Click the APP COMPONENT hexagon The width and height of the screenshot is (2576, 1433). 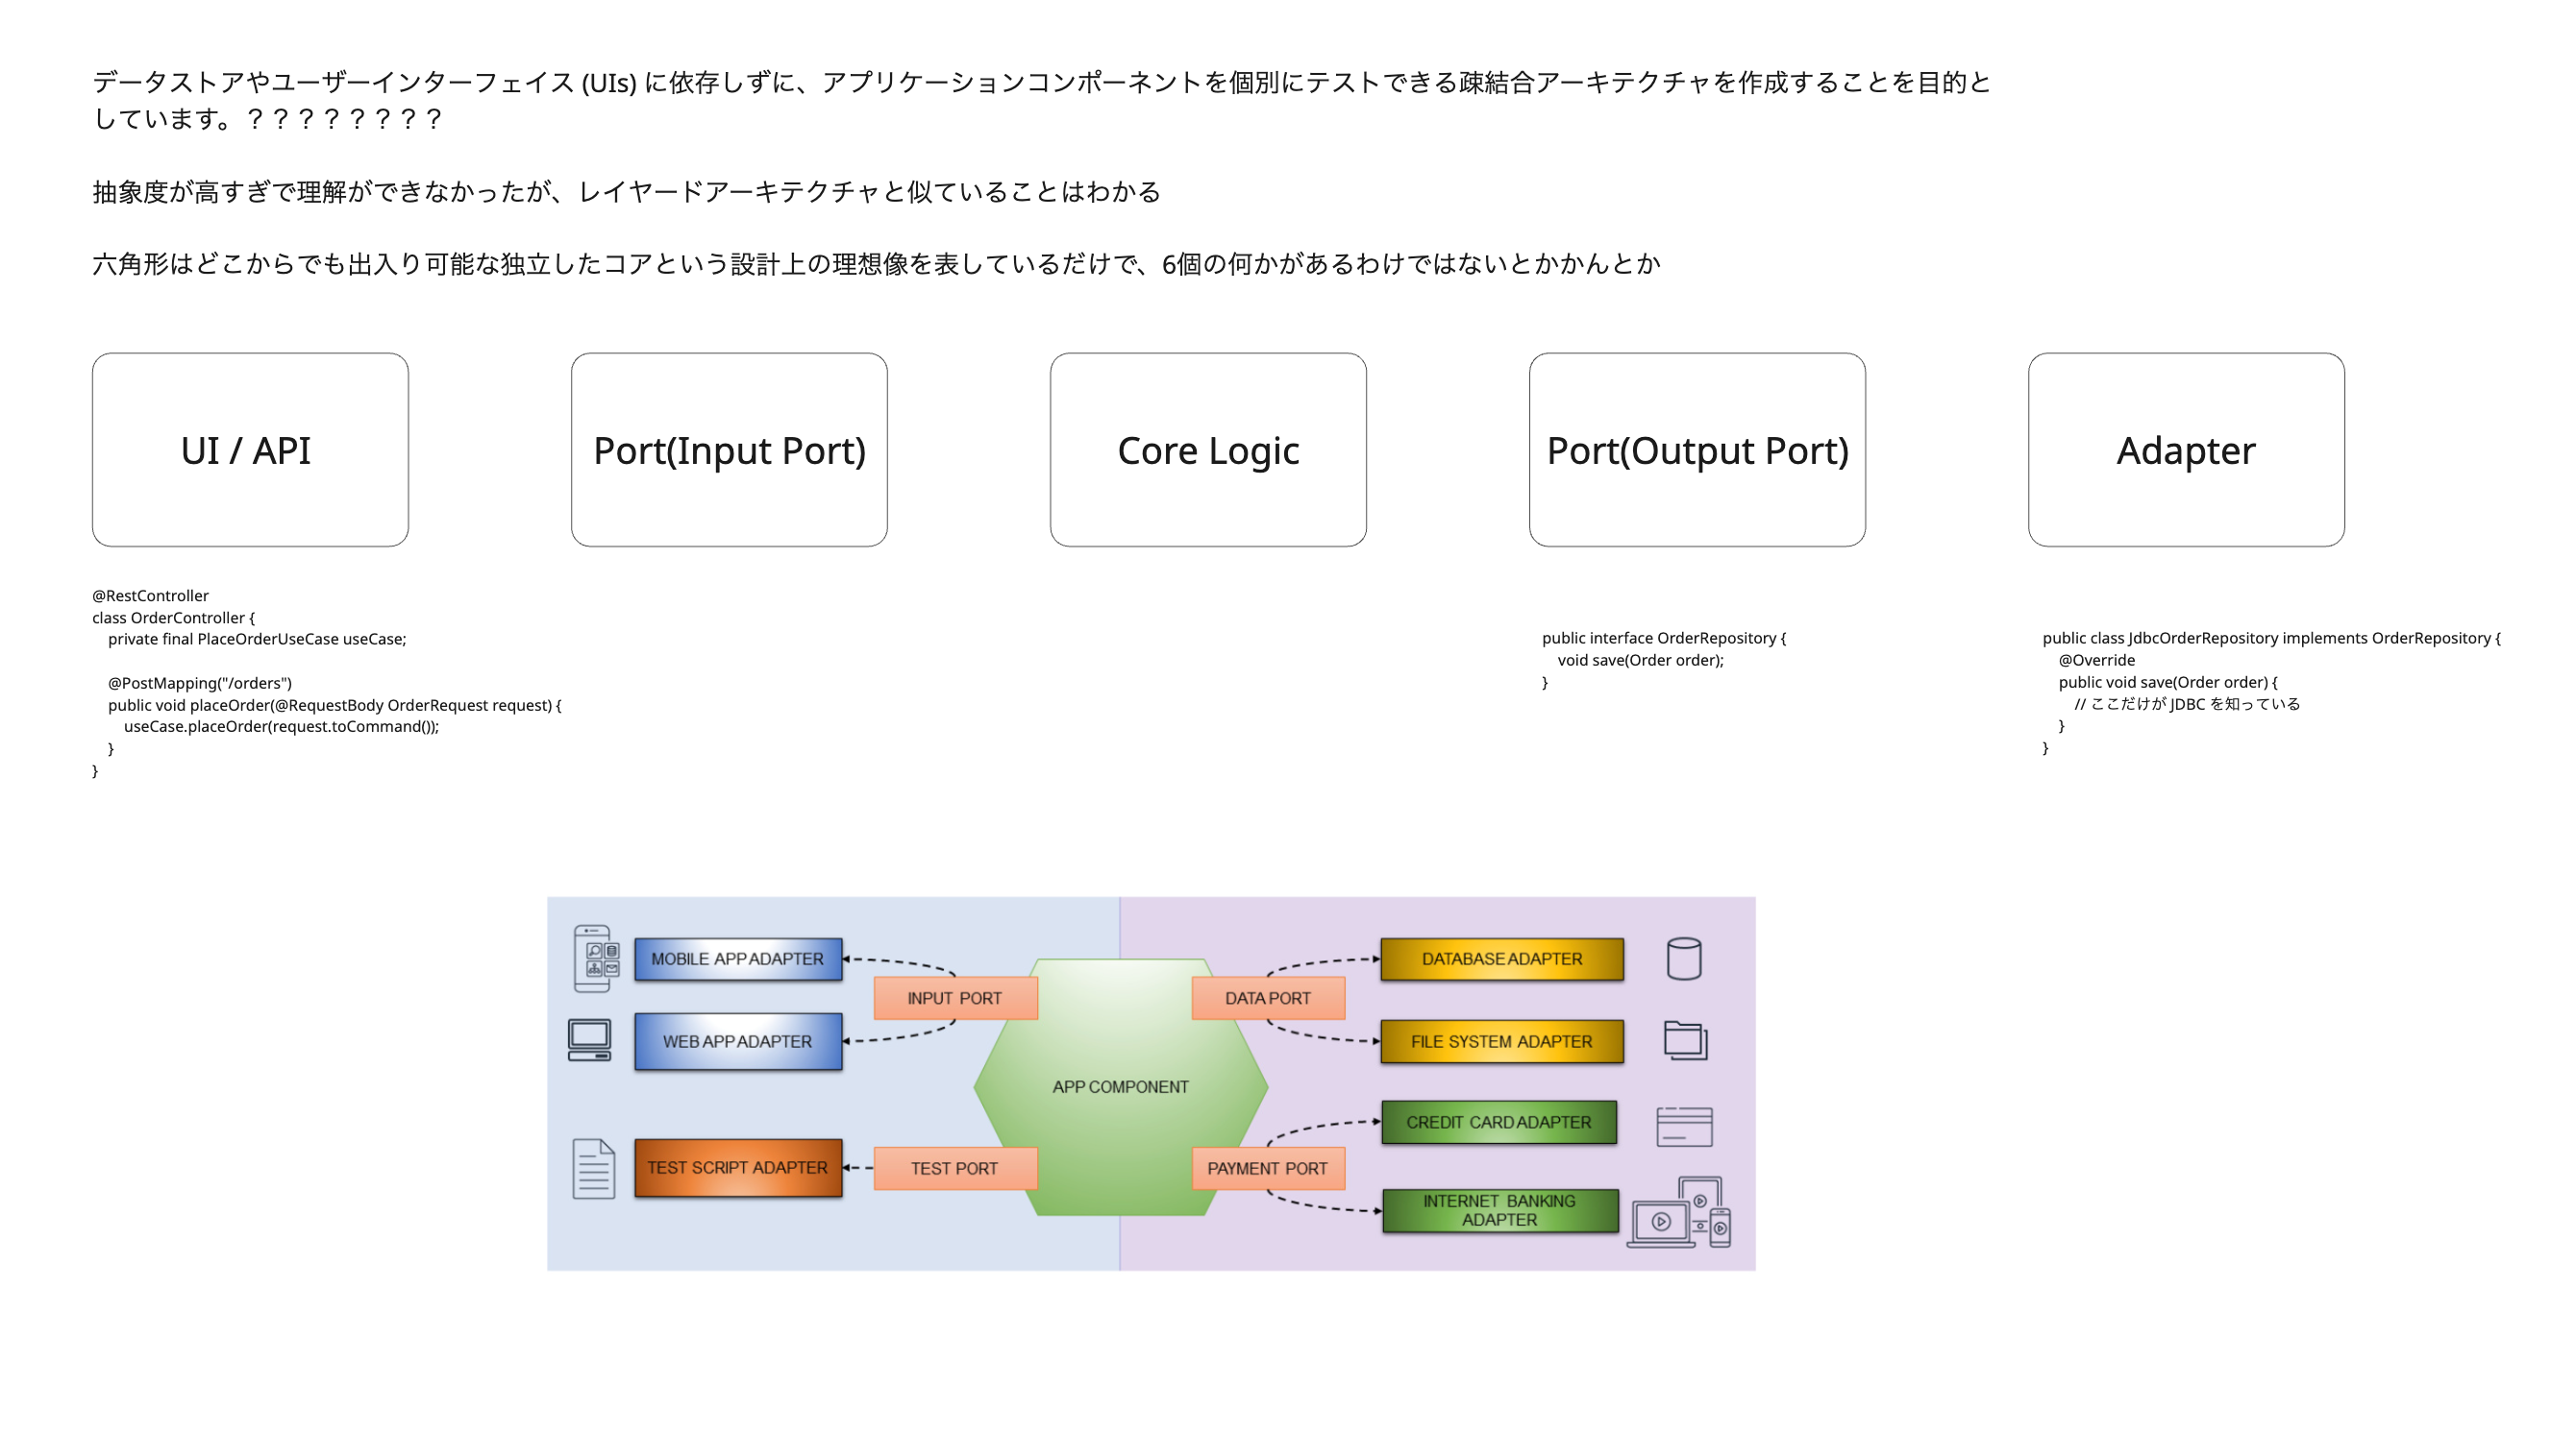(1120, 1086)
